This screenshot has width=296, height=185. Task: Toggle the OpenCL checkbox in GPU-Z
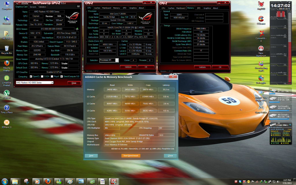click(31, 76)
